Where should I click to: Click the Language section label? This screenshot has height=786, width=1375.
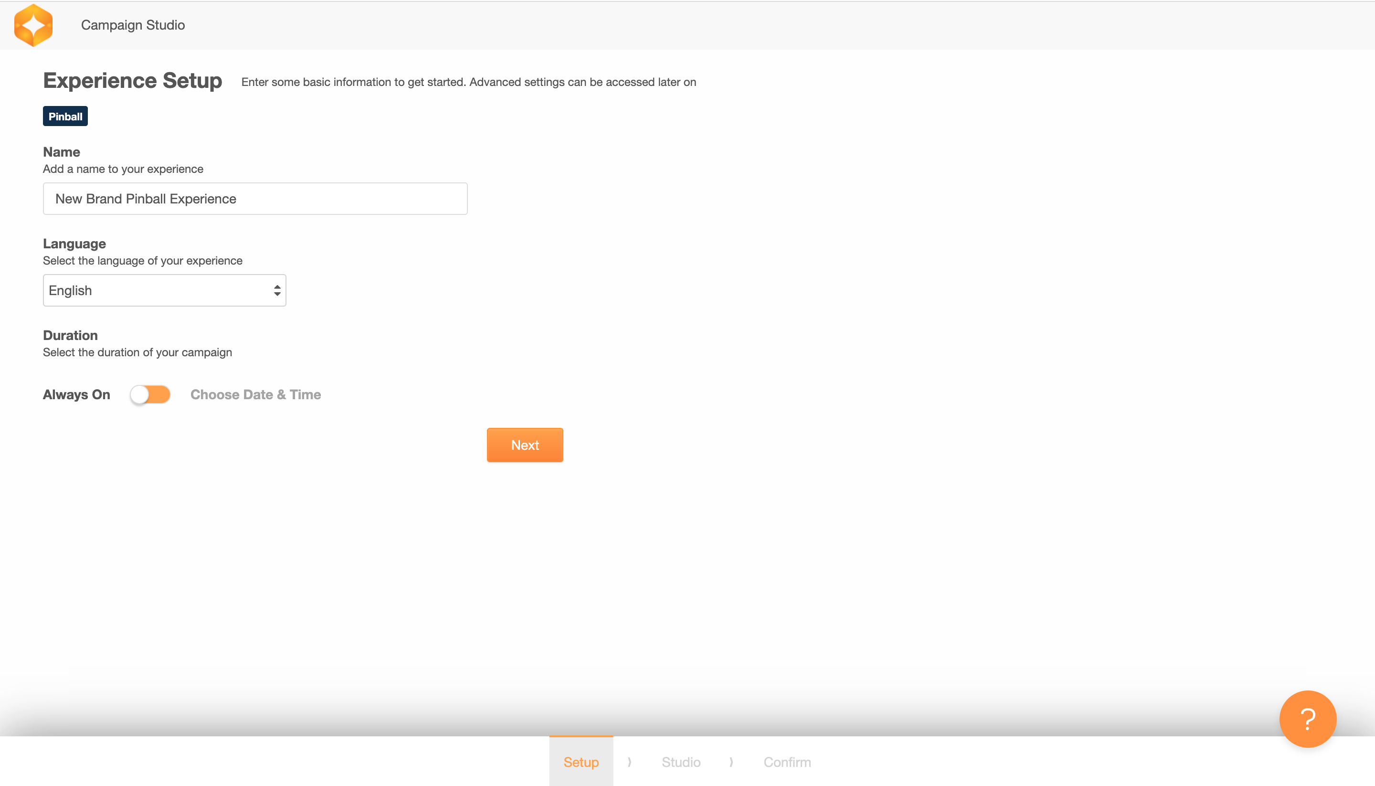coord(74,244)
